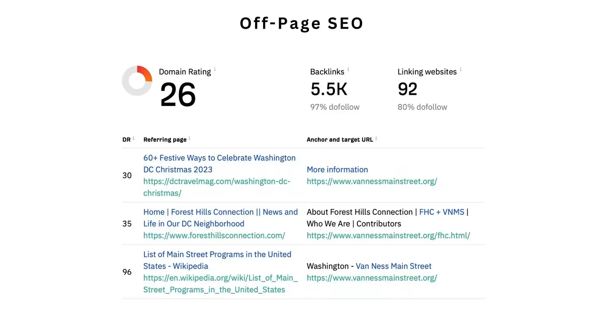Click the 92 linking websites count
Image resolution: width=597 pixels, height=336 pixels.
pos(408,89)
